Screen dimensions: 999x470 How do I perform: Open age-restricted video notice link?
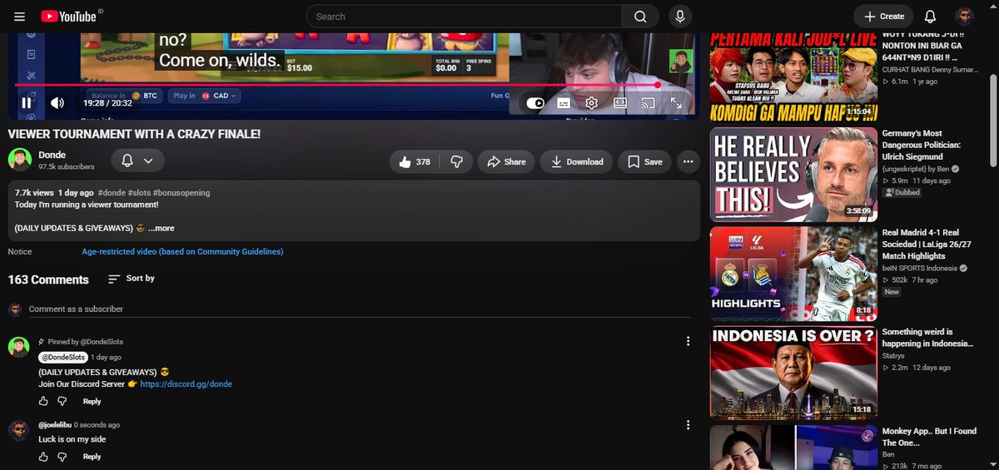[182, 251]
